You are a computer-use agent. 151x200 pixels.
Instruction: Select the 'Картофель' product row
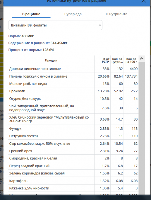[x=73, y=181]
